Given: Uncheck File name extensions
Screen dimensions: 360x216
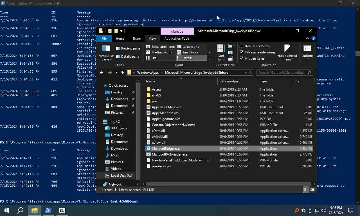Looking at the screenshot, I should 257,52.
